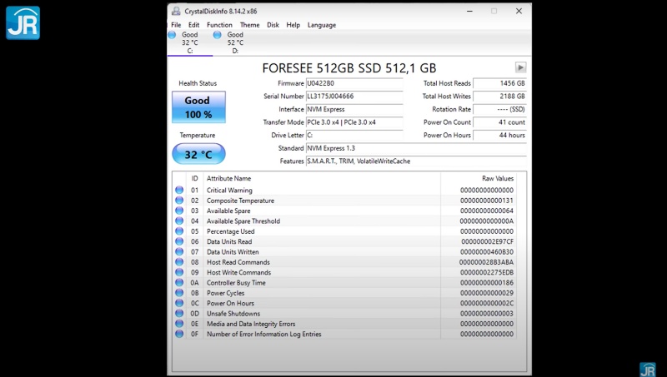Select the C: drive tab at 32 °C
667x377 pixels.
click(x=189, y=42)
